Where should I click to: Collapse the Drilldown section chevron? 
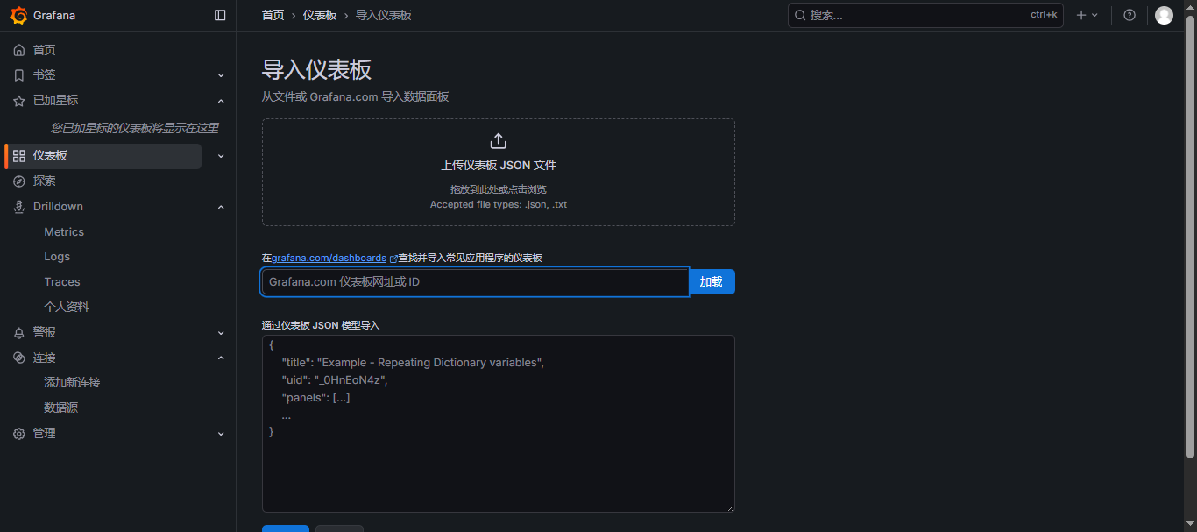coord(221,207)
